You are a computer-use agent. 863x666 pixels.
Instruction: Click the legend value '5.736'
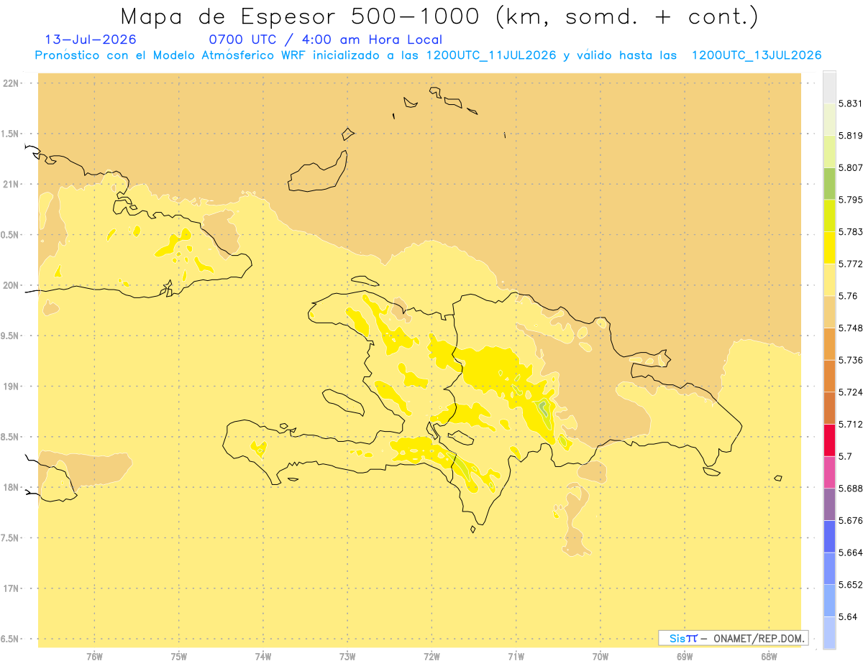(x=850, y=360)
